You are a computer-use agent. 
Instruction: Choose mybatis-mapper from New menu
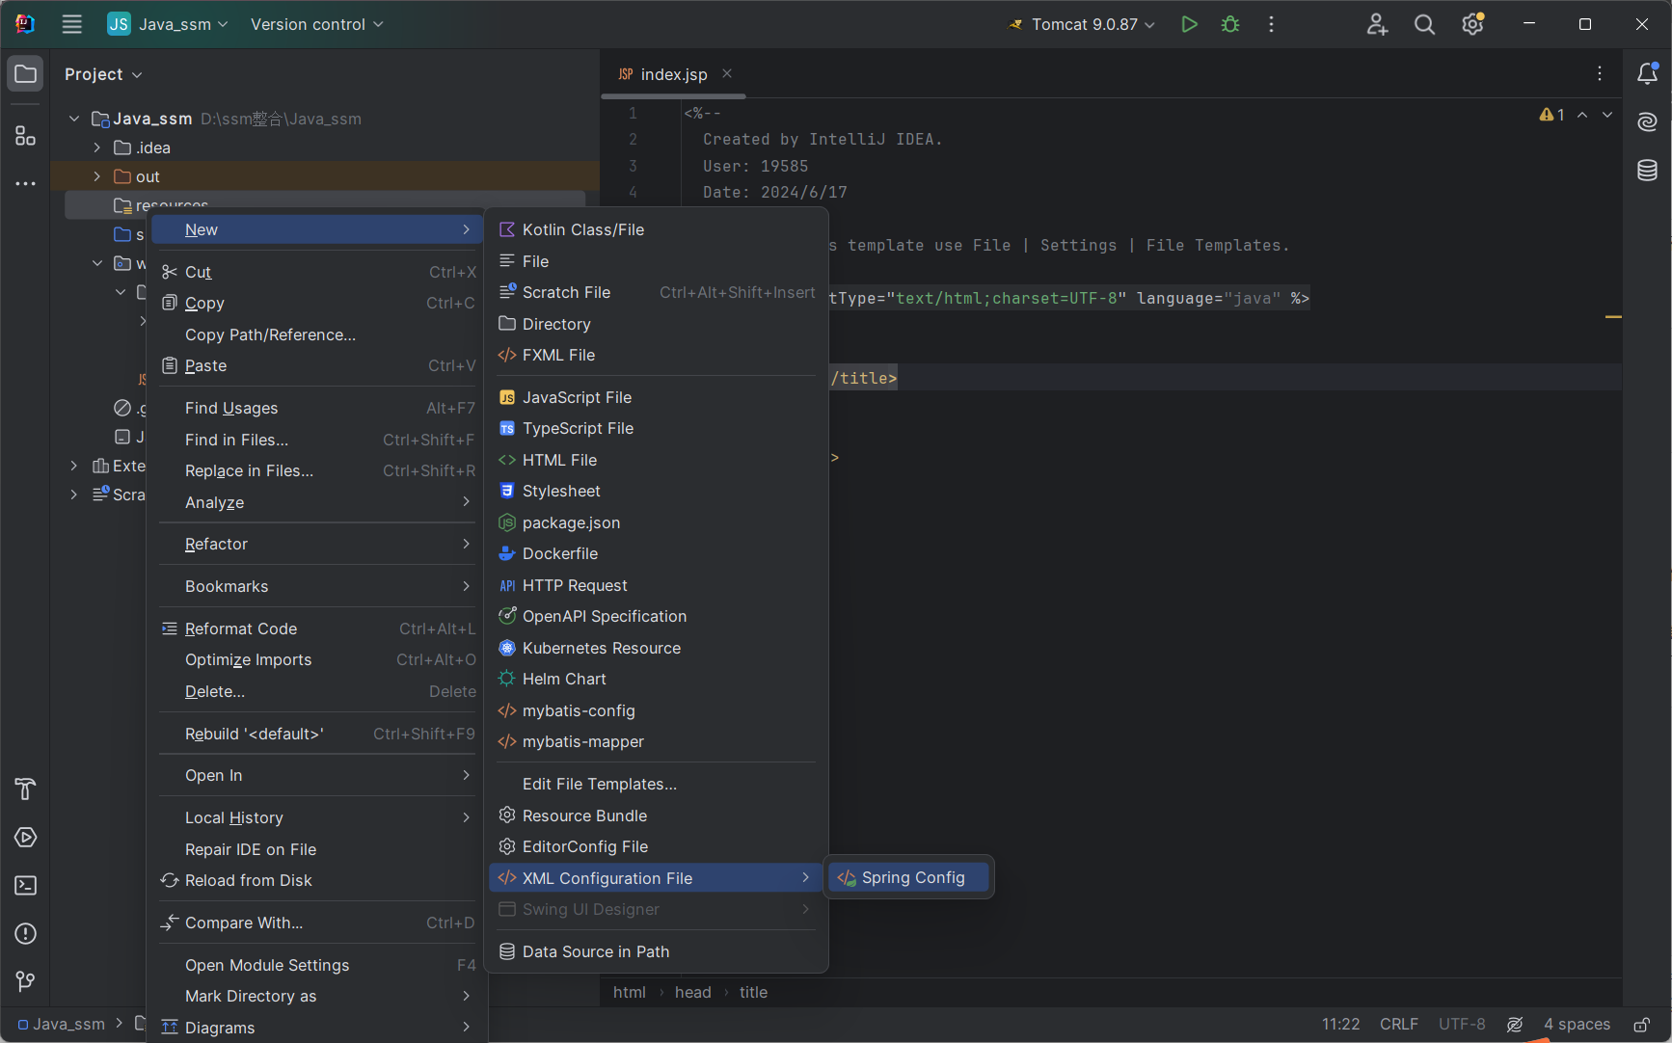point(582,741)
